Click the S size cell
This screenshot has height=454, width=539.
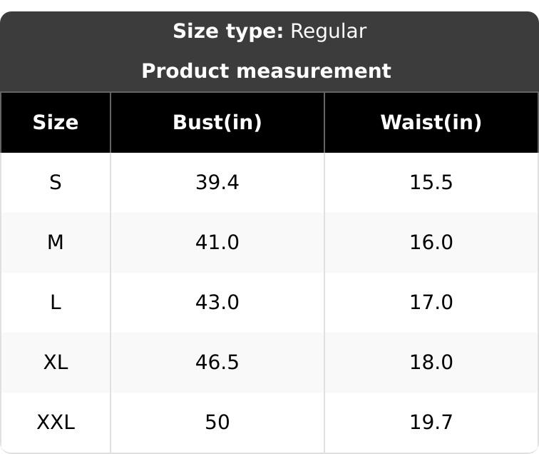coord(56,183)
